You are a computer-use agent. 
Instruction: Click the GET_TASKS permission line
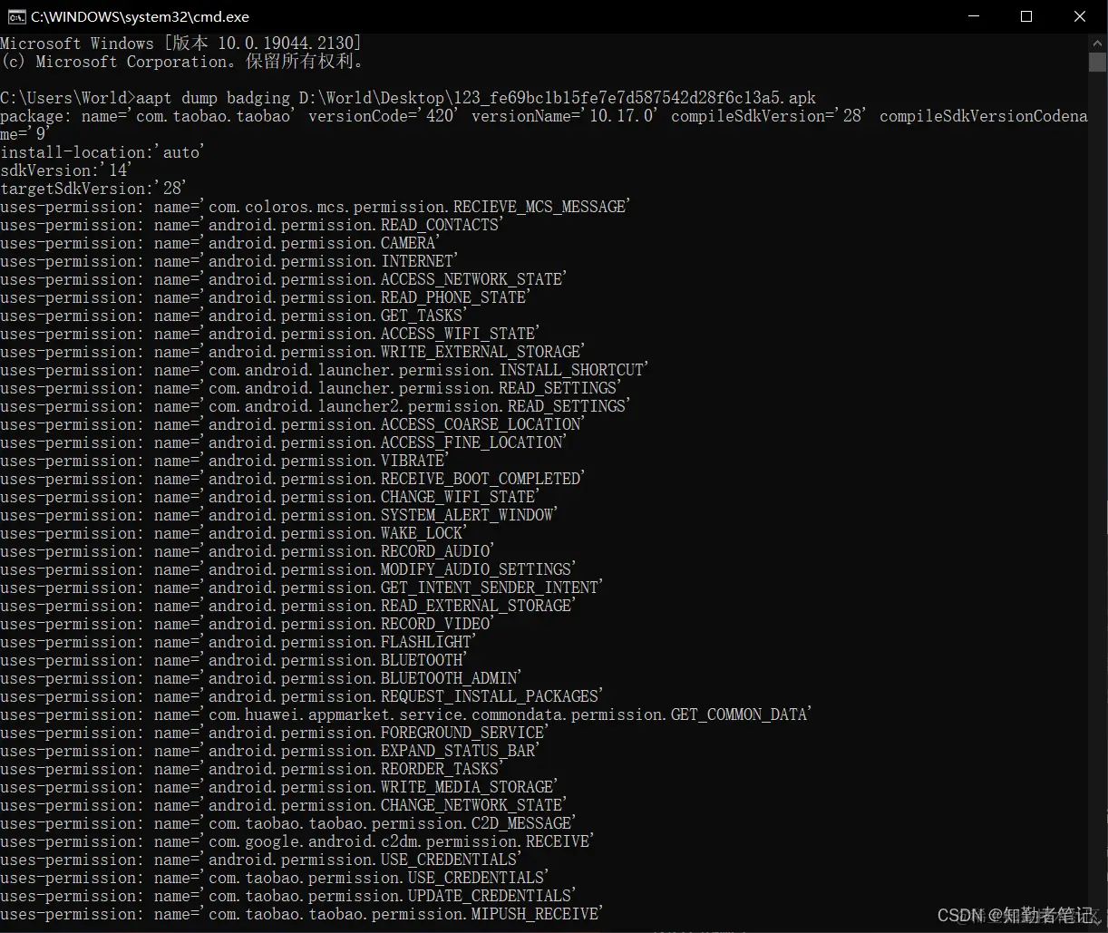[x=234, y=316]
